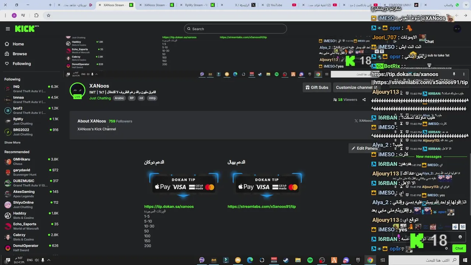Open brof2 channel in Following list
The width and height of the screenshot is (471, 265).
(31, 110)
